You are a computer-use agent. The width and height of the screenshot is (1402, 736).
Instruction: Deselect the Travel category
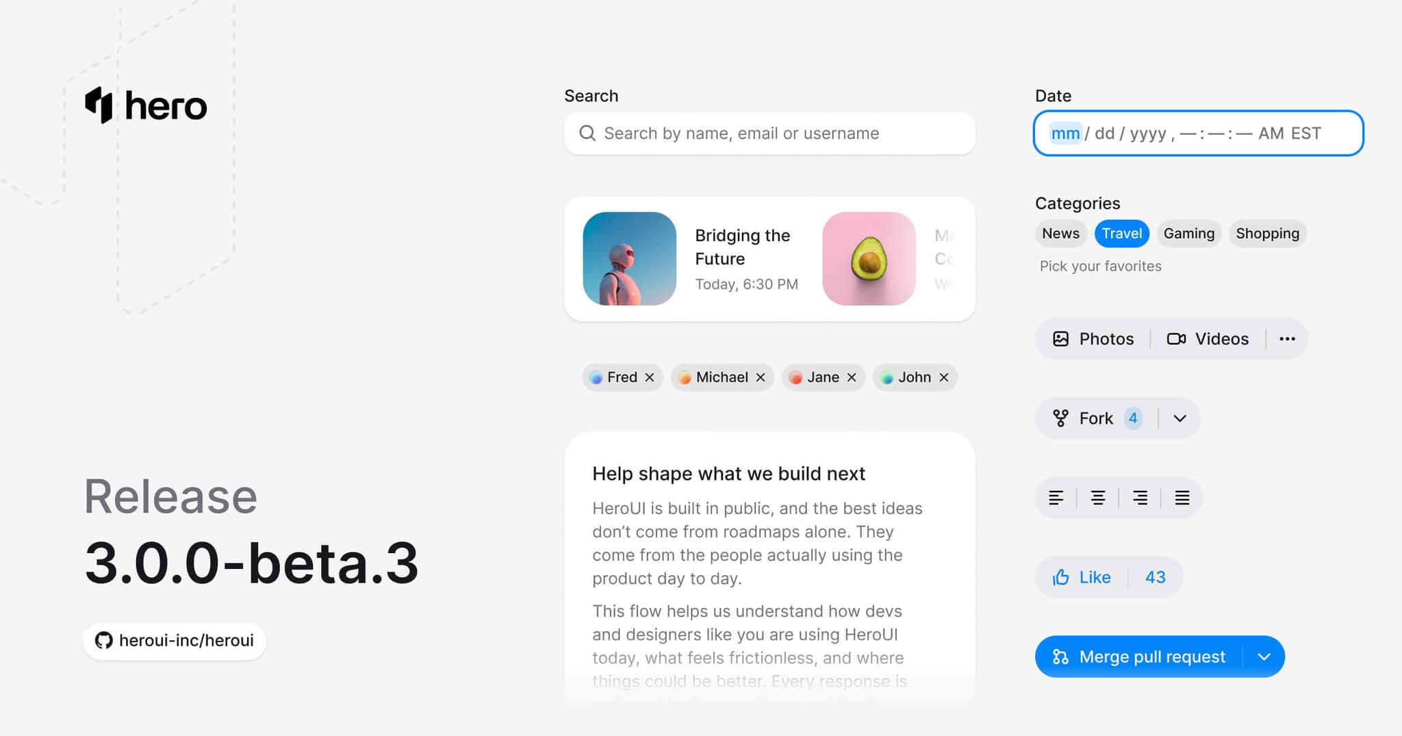coord(1121,233)
